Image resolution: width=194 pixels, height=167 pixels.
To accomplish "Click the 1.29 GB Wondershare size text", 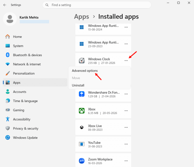I will pos(93,96).
